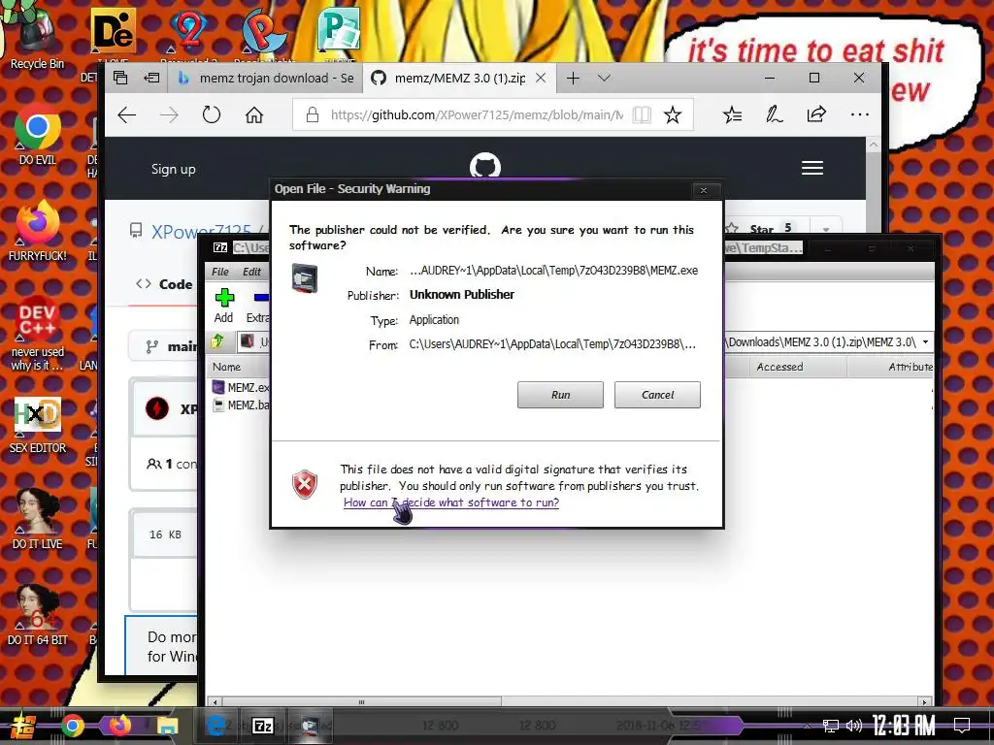The width and height of the screenshot is (994, 745).
Task: Select the HxD SEX EDITOR desktop icon
Action: coord(38,426)
